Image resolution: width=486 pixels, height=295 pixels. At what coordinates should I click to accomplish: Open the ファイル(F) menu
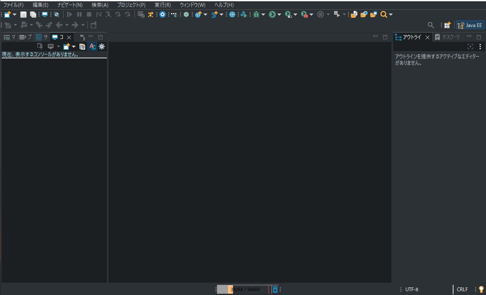point(14,5)
